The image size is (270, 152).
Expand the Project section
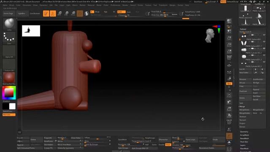coord(242,123)
